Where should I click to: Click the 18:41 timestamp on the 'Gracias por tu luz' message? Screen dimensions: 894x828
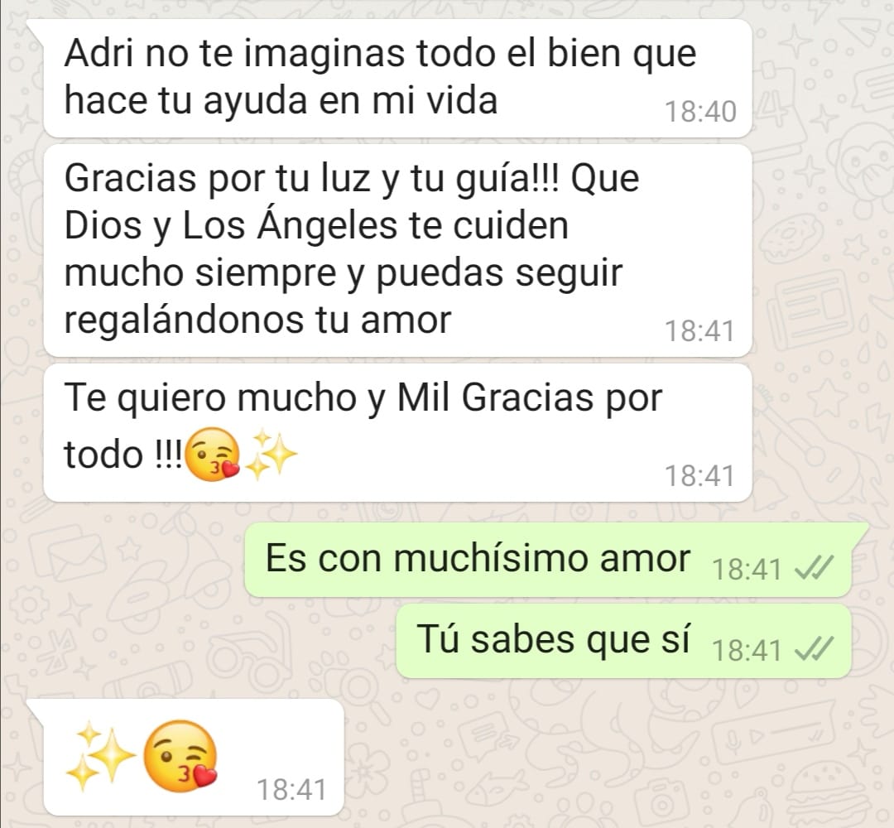click(700, 331)
